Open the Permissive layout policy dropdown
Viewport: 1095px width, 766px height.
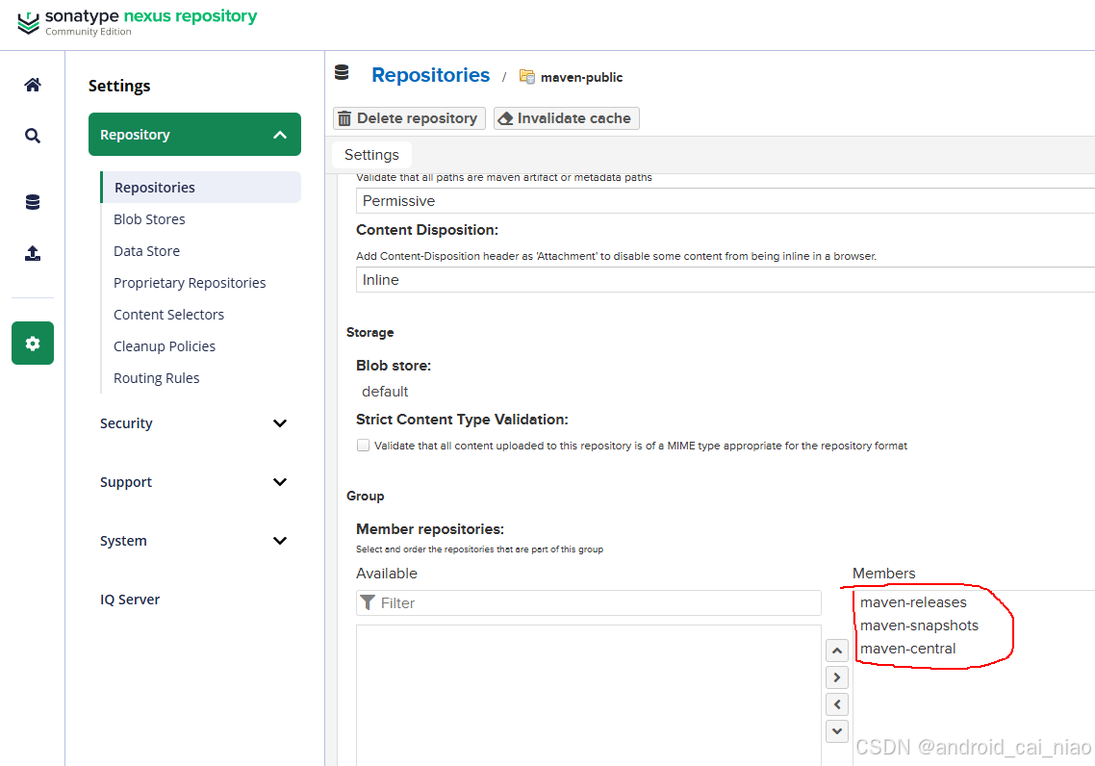tap(725, 201)
